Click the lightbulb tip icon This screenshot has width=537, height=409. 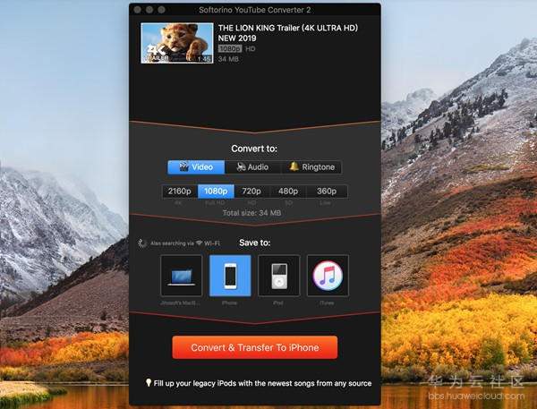(x=149, y=383)
